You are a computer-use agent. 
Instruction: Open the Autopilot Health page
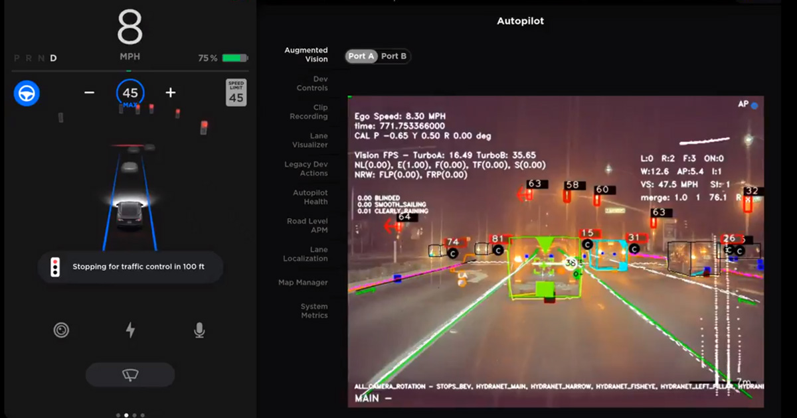310,197
